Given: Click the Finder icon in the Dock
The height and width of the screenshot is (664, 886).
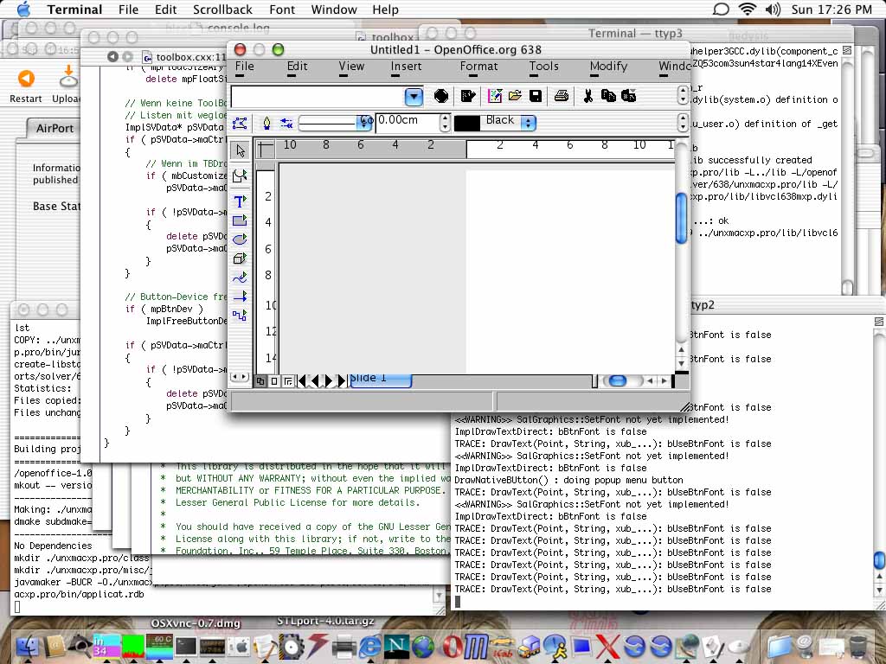Looking at the screenshot, I should pyautogui.click(x=27, y=647).
